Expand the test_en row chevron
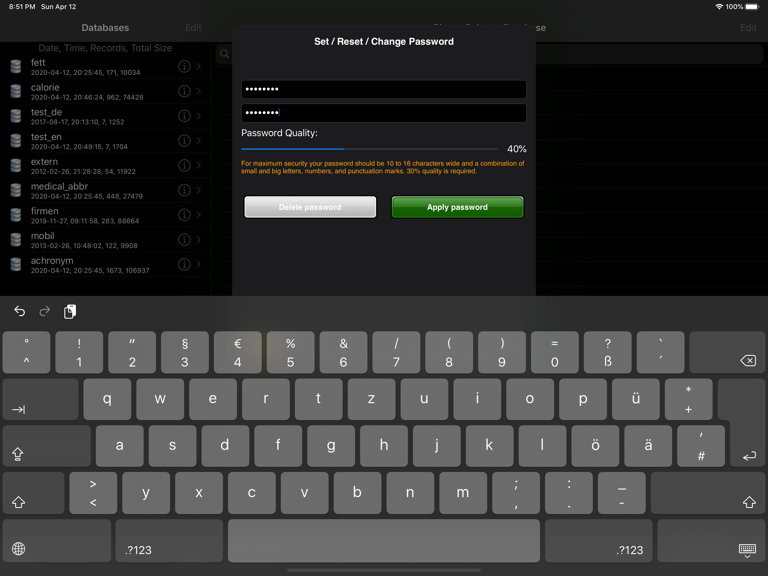The image size is (768, 576). pos(198,141)
